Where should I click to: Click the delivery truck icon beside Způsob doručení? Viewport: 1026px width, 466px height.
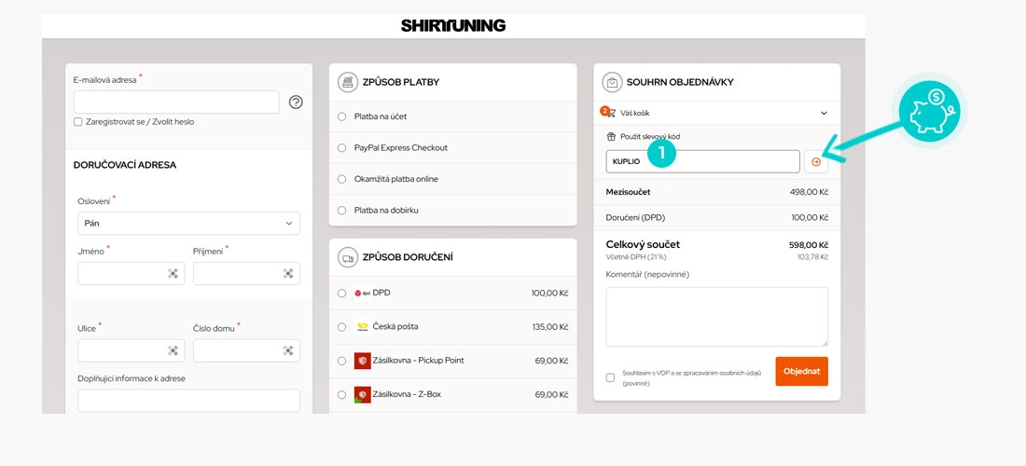point(348,257)
